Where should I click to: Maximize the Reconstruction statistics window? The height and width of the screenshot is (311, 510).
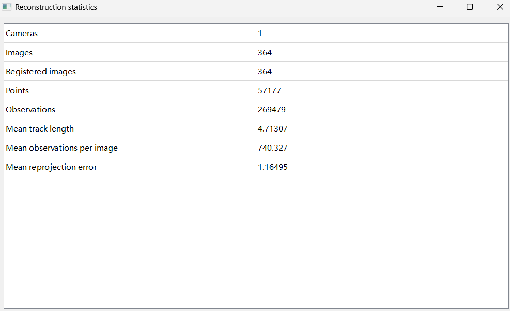470,7
